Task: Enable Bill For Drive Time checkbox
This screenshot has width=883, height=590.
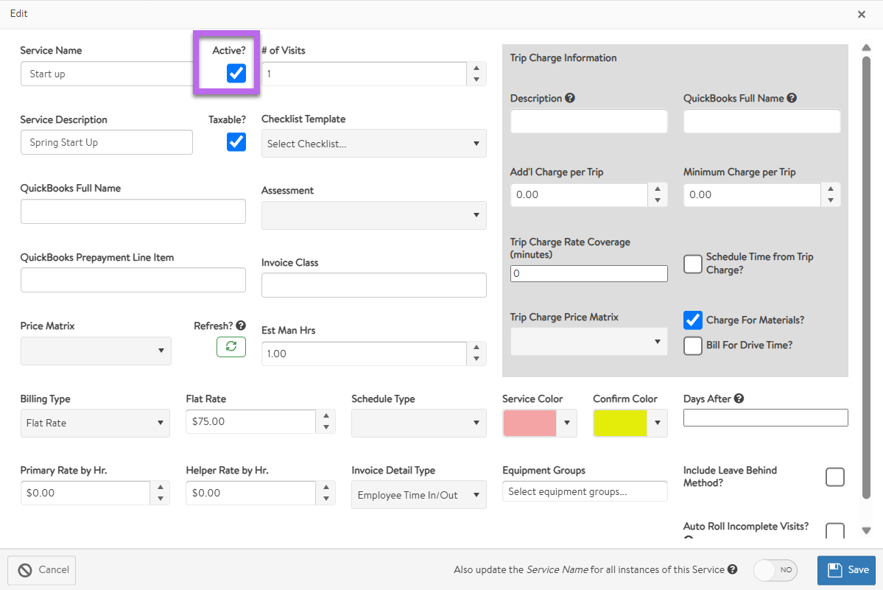Action: point(693,345)
